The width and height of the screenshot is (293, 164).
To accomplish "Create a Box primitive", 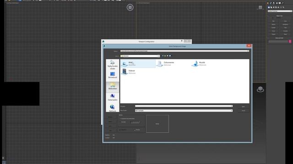I will [x=274, y=21].
